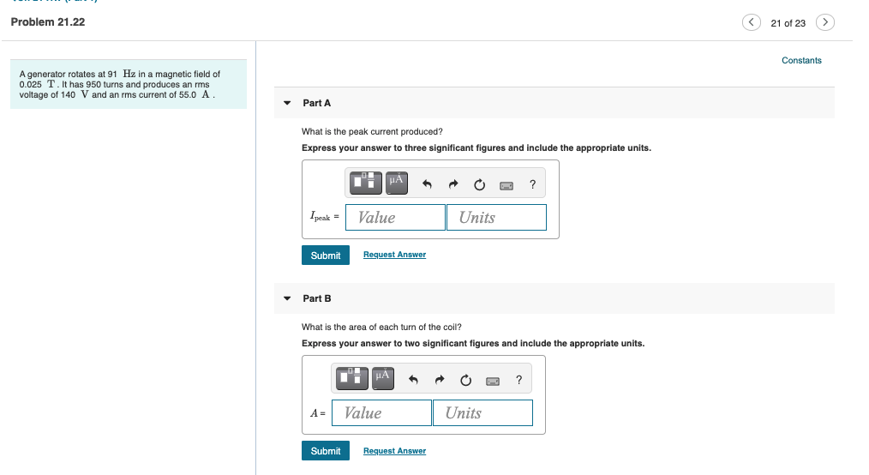Open units symbols tool in Part B
The height and width of the screenshot is (475, 869).
pos(383,379)
